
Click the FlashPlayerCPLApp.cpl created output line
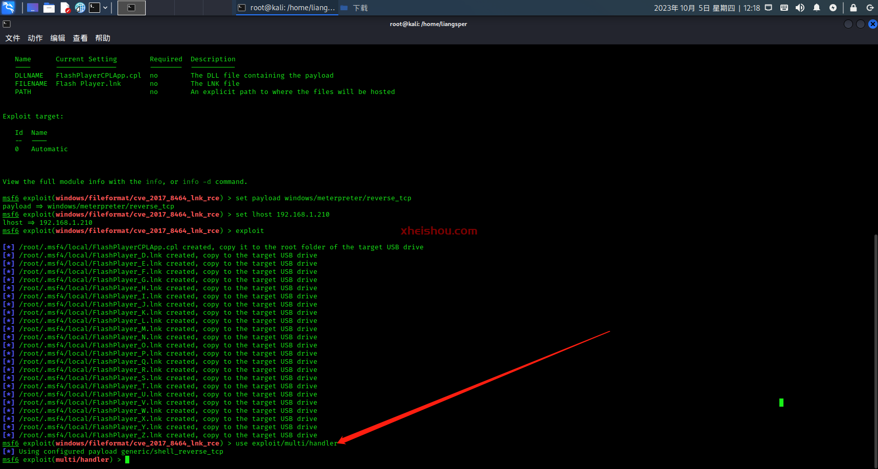(x=213, y=247)
